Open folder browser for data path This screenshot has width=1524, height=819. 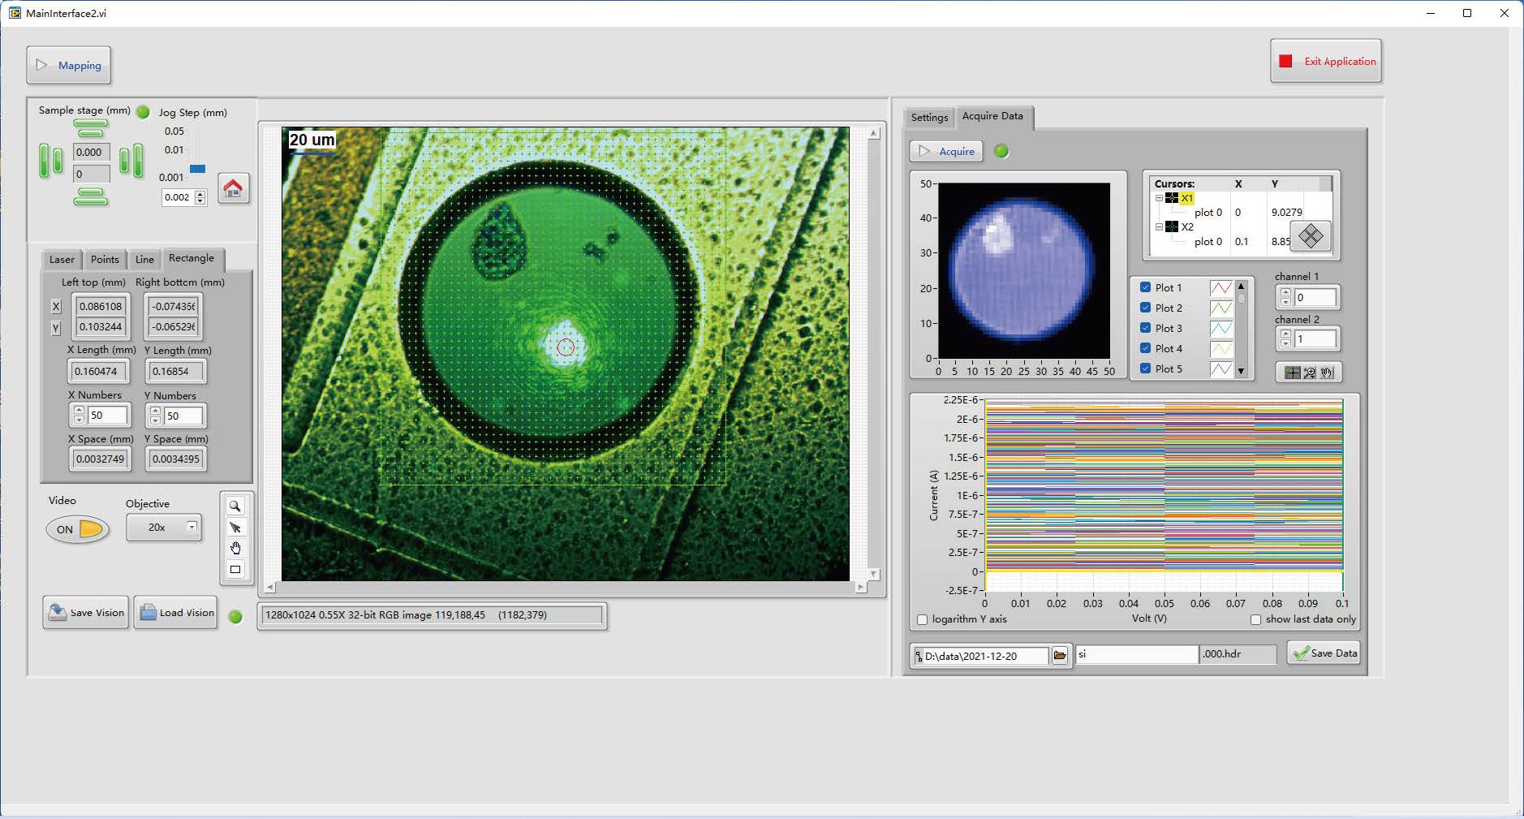point(1060,656)
